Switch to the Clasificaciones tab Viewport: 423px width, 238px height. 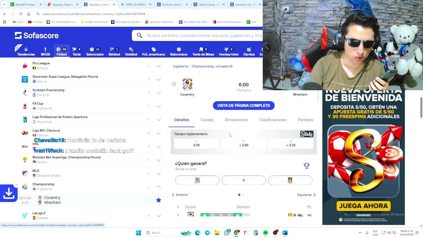(x=273, y=120)
